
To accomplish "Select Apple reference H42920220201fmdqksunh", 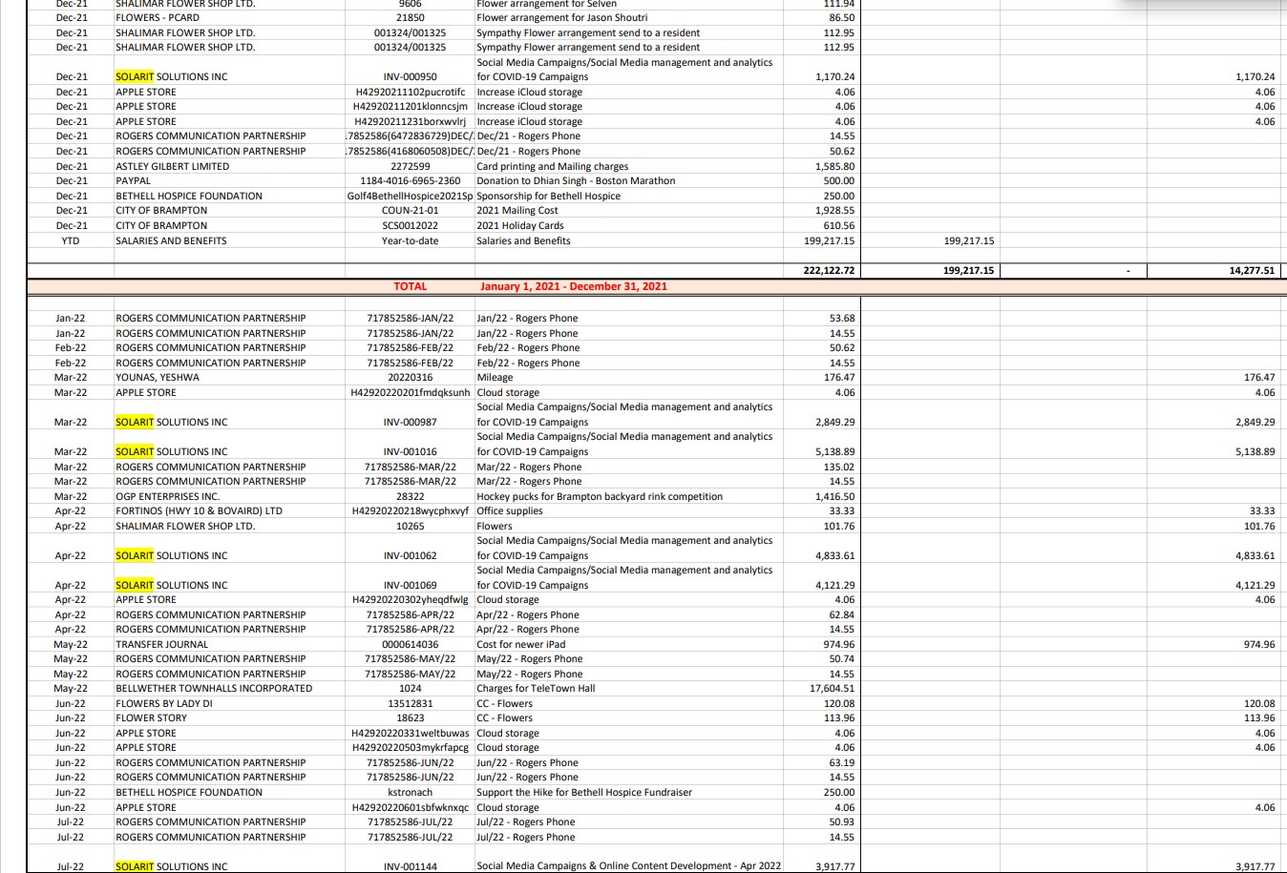I will click(411, 392).
